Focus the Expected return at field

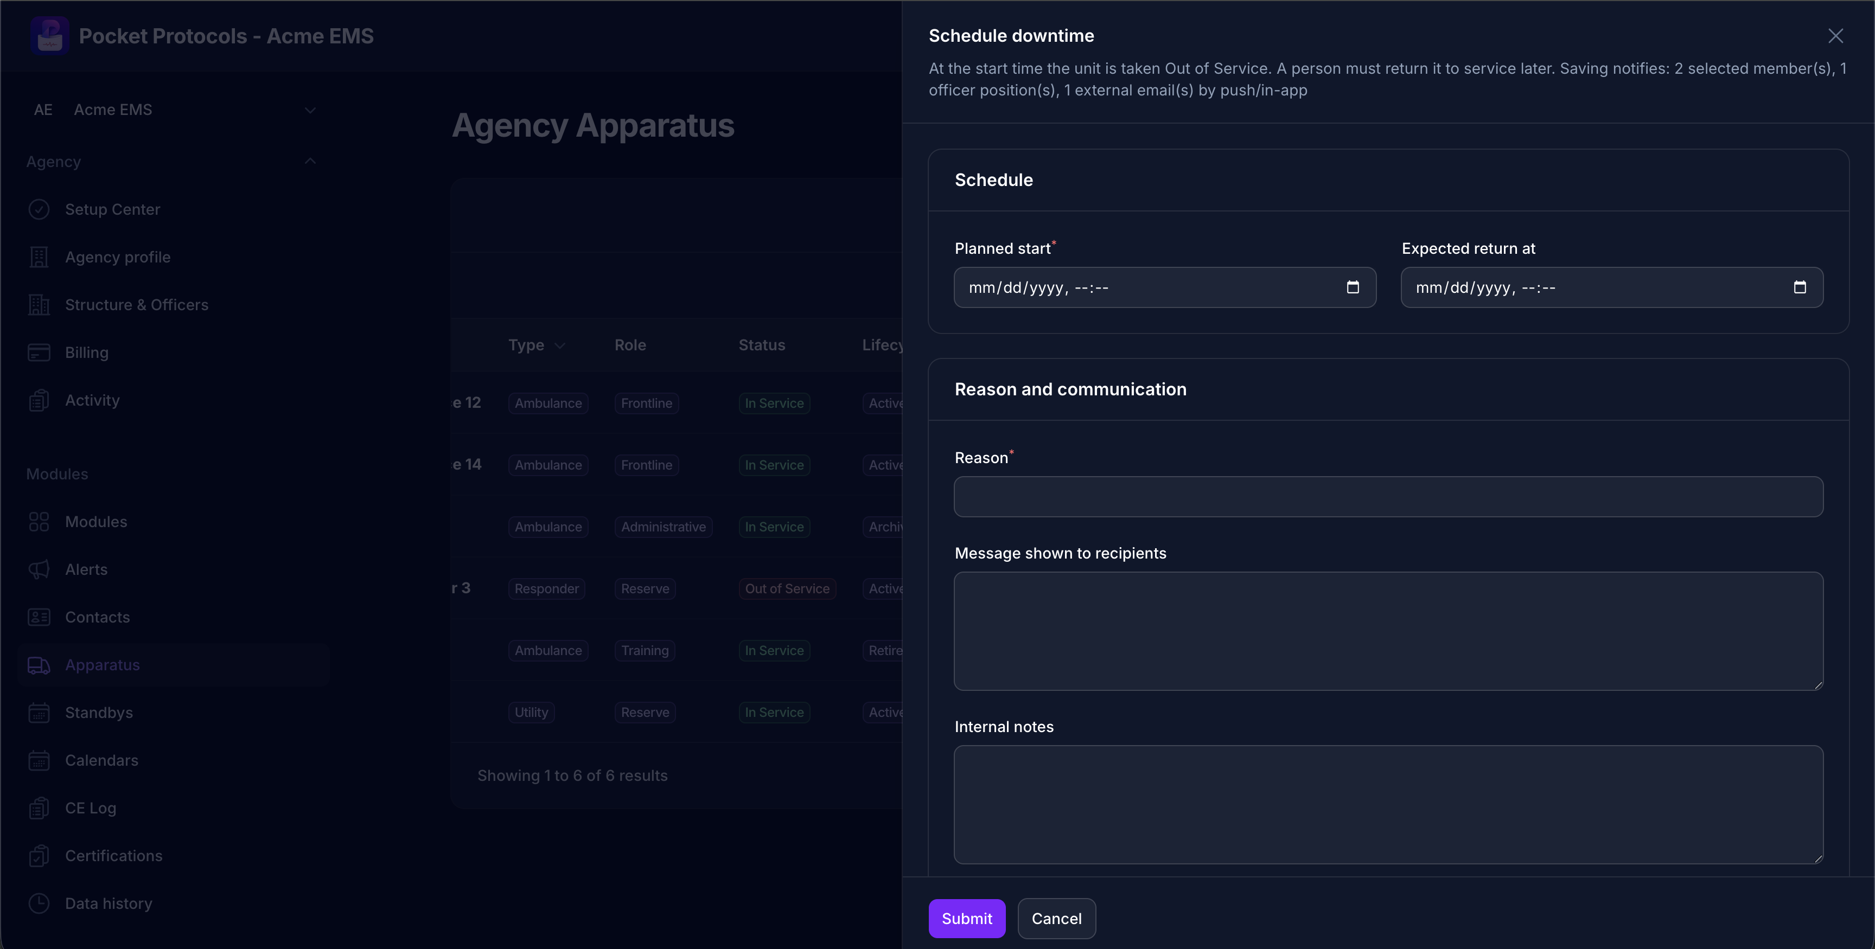tap(1611, 287)
